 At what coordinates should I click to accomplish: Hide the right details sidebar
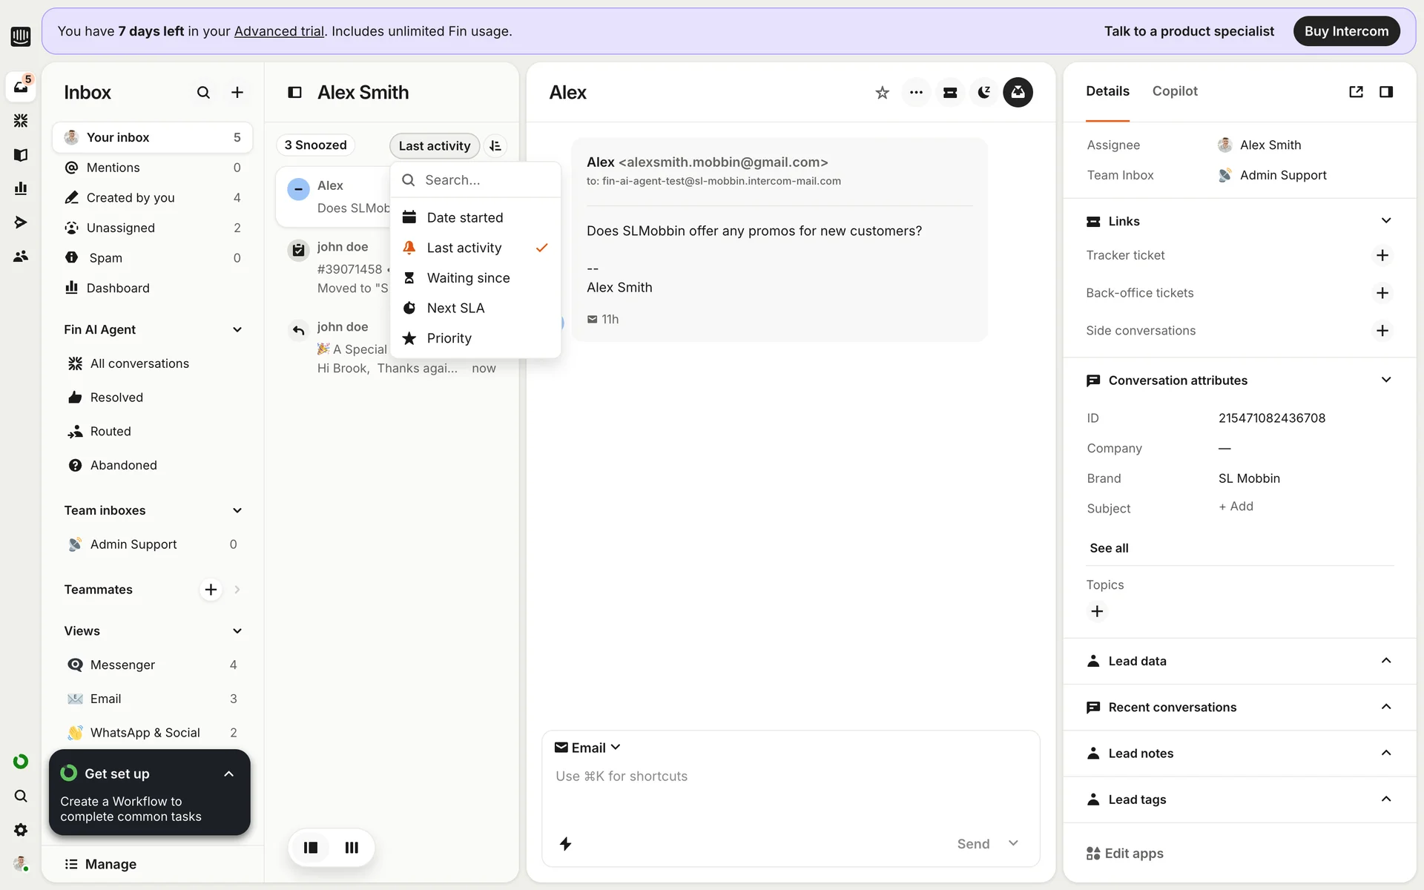1385,92
